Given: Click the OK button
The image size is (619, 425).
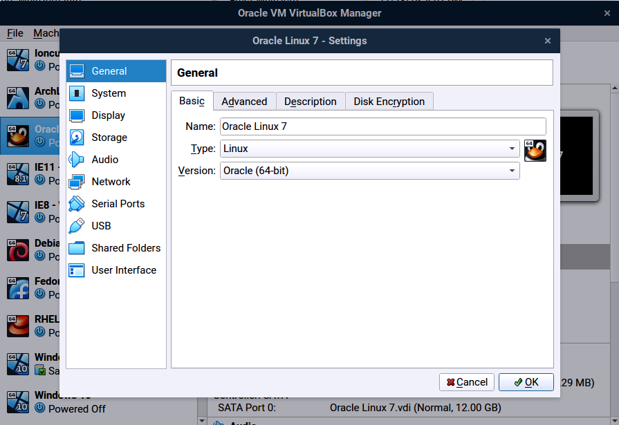Looking at the screenshot, I should pyautogui.click(x=527, y=381).
